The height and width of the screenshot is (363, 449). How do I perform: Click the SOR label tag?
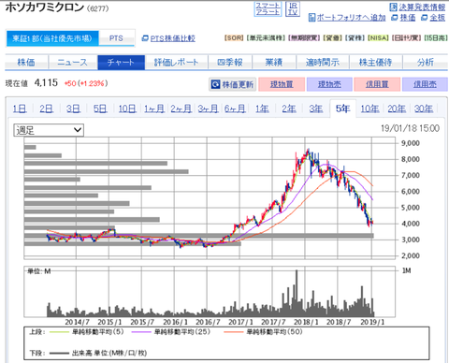coord(234,38)
